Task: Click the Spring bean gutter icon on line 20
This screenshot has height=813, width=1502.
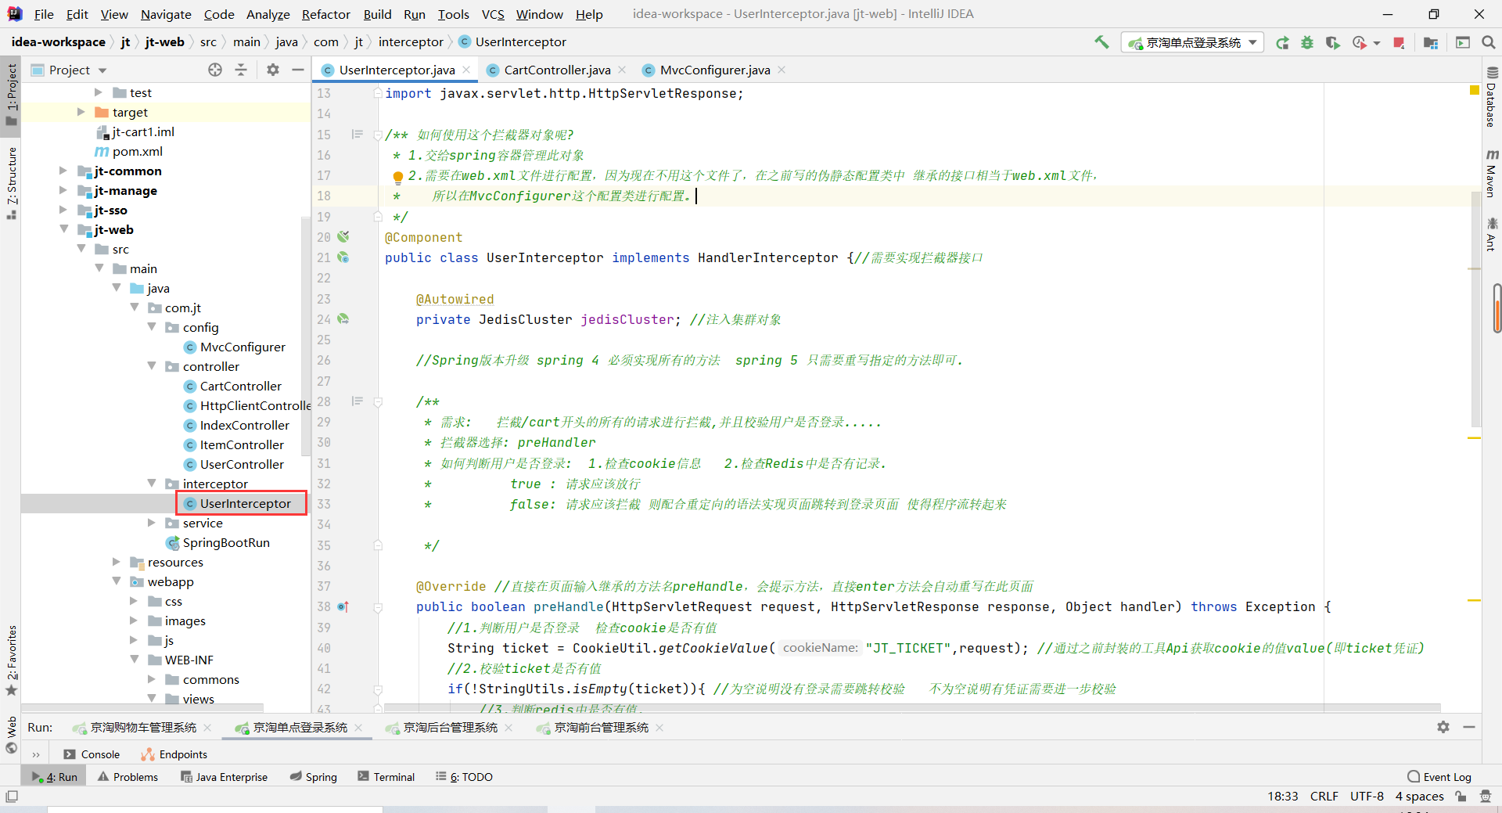Action: click(343, 236)
